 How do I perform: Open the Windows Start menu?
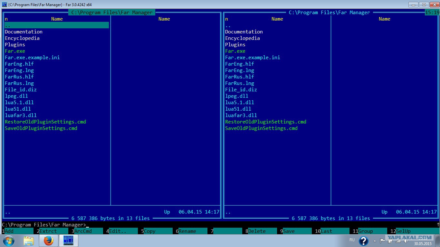(9, 241)
